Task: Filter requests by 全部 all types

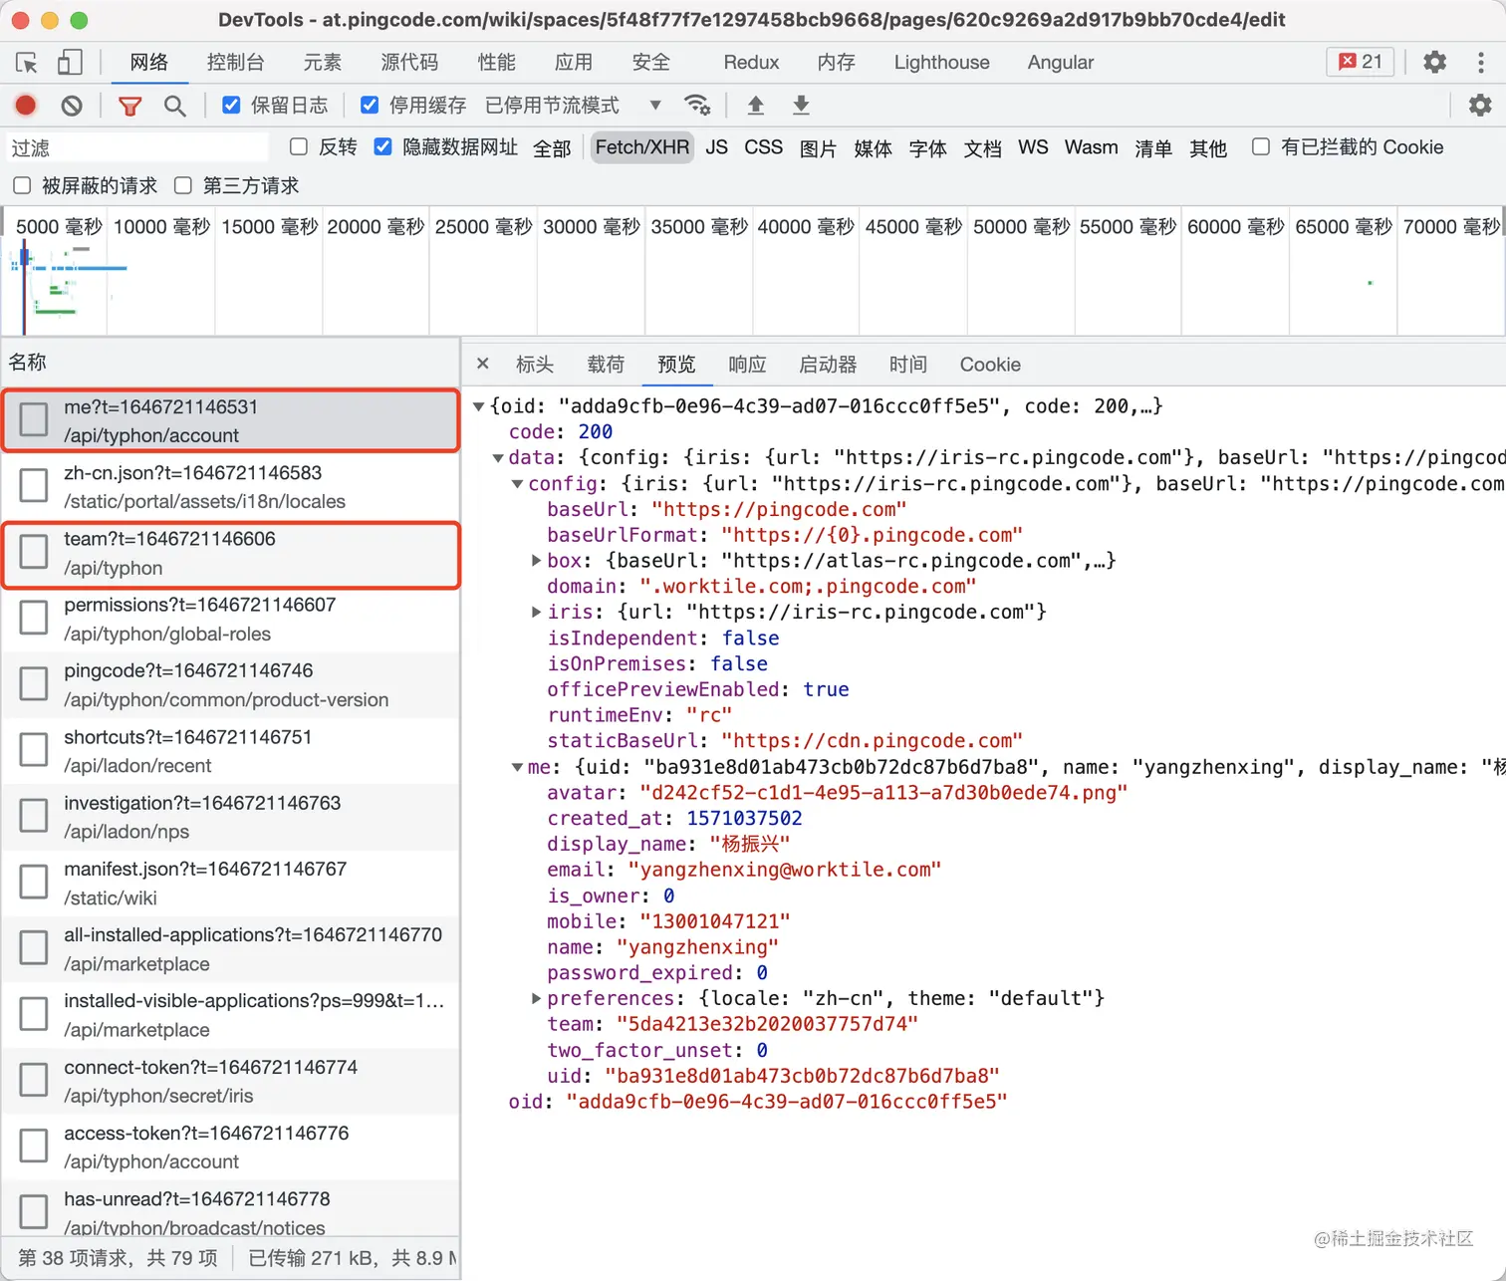Action: 552,148
